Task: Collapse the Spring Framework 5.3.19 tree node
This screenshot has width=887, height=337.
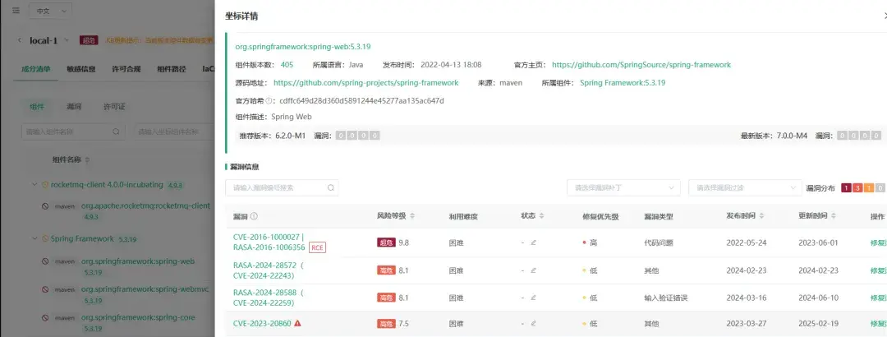Action: [35, 239]
